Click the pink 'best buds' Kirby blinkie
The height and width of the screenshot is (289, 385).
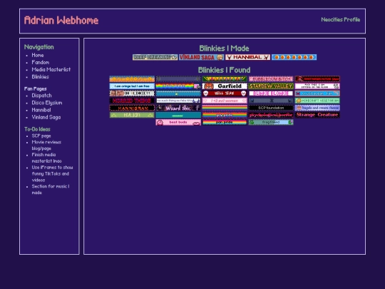(178, 122)
